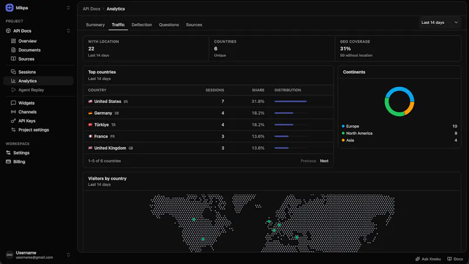Viewport: 469px width, 264px height.
Task: Switch to the Deflection tab
Action: [x=142, y=25]
